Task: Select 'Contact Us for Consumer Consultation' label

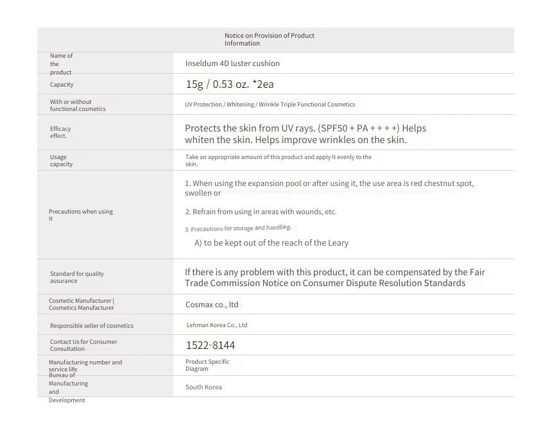Action: (83, 345)
